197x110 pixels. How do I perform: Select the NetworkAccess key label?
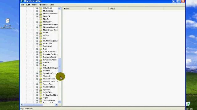pyautogui.click(x=50, y=27)
